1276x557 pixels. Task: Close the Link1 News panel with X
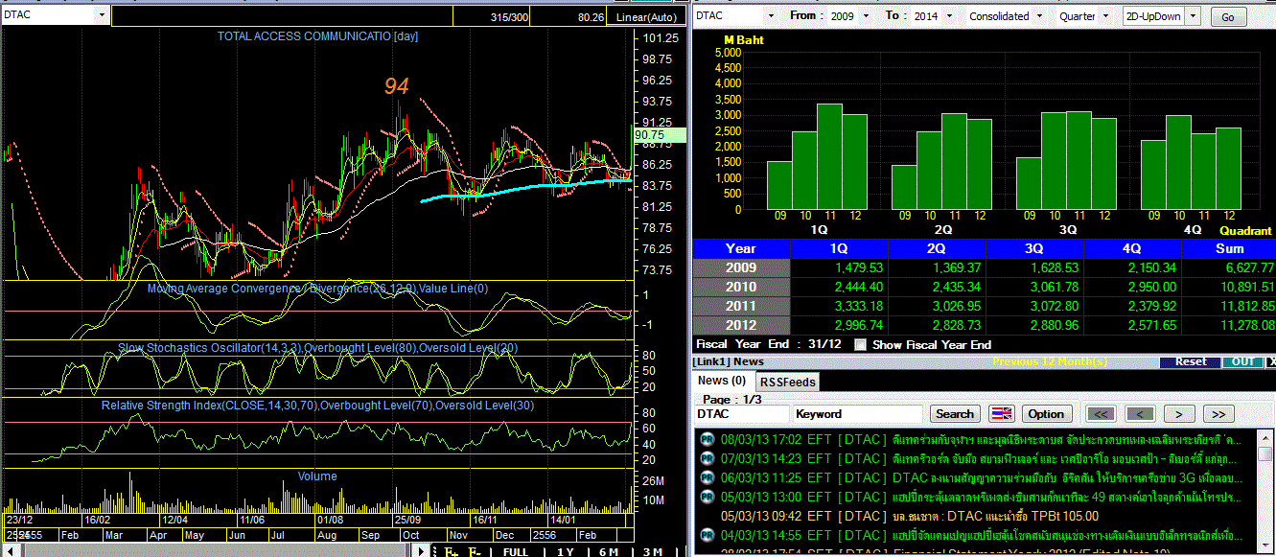pos(1271,362)
